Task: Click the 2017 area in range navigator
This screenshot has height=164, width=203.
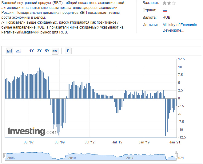Action: [130, 158]
